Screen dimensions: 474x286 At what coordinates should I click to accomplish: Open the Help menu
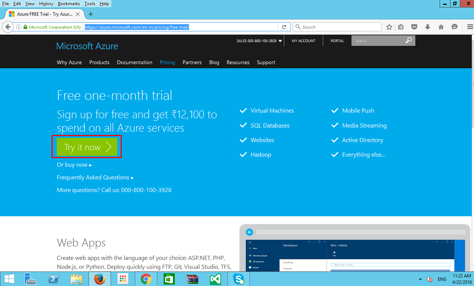click(x=105, y=3)
